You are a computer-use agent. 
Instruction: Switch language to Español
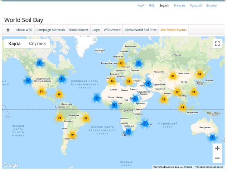(212, 6)
